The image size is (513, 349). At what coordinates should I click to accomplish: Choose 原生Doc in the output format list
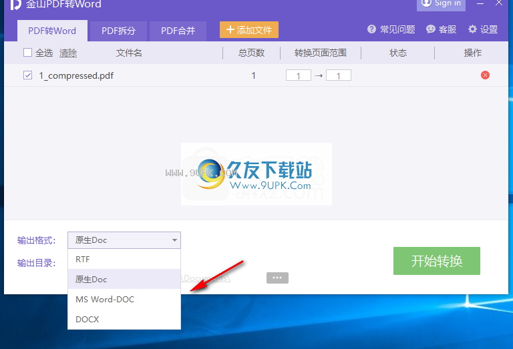coord(124,279)
